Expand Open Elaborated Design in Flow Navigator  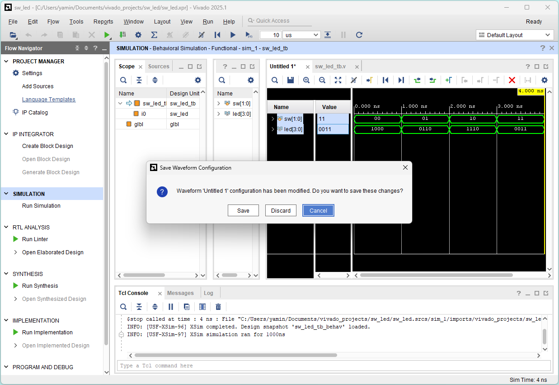click(x=16, y=252)
